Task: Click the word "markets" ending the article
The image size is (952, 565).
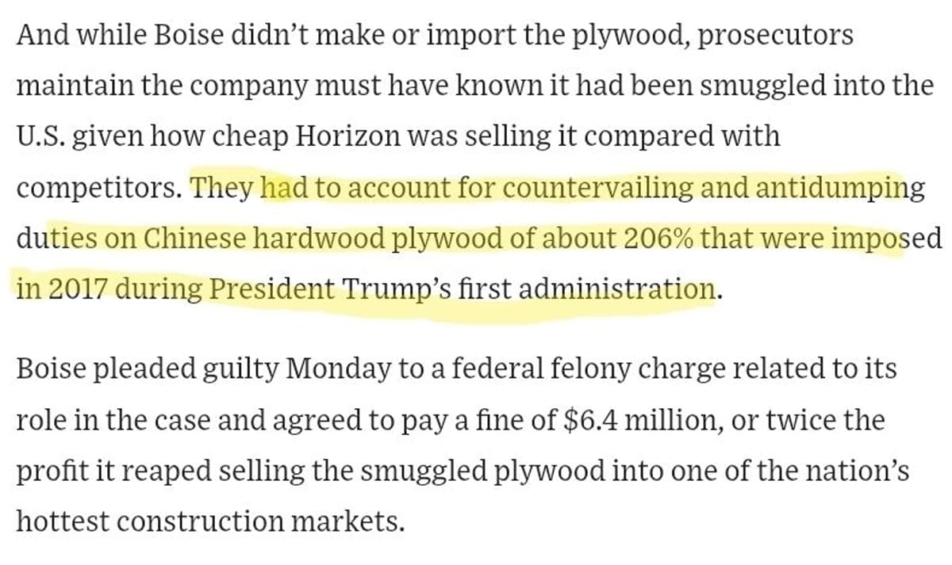Action: pos(358,521)
